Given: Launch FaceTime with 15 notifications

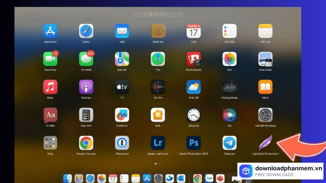Looking at the screenshot, I should point(50,59).
